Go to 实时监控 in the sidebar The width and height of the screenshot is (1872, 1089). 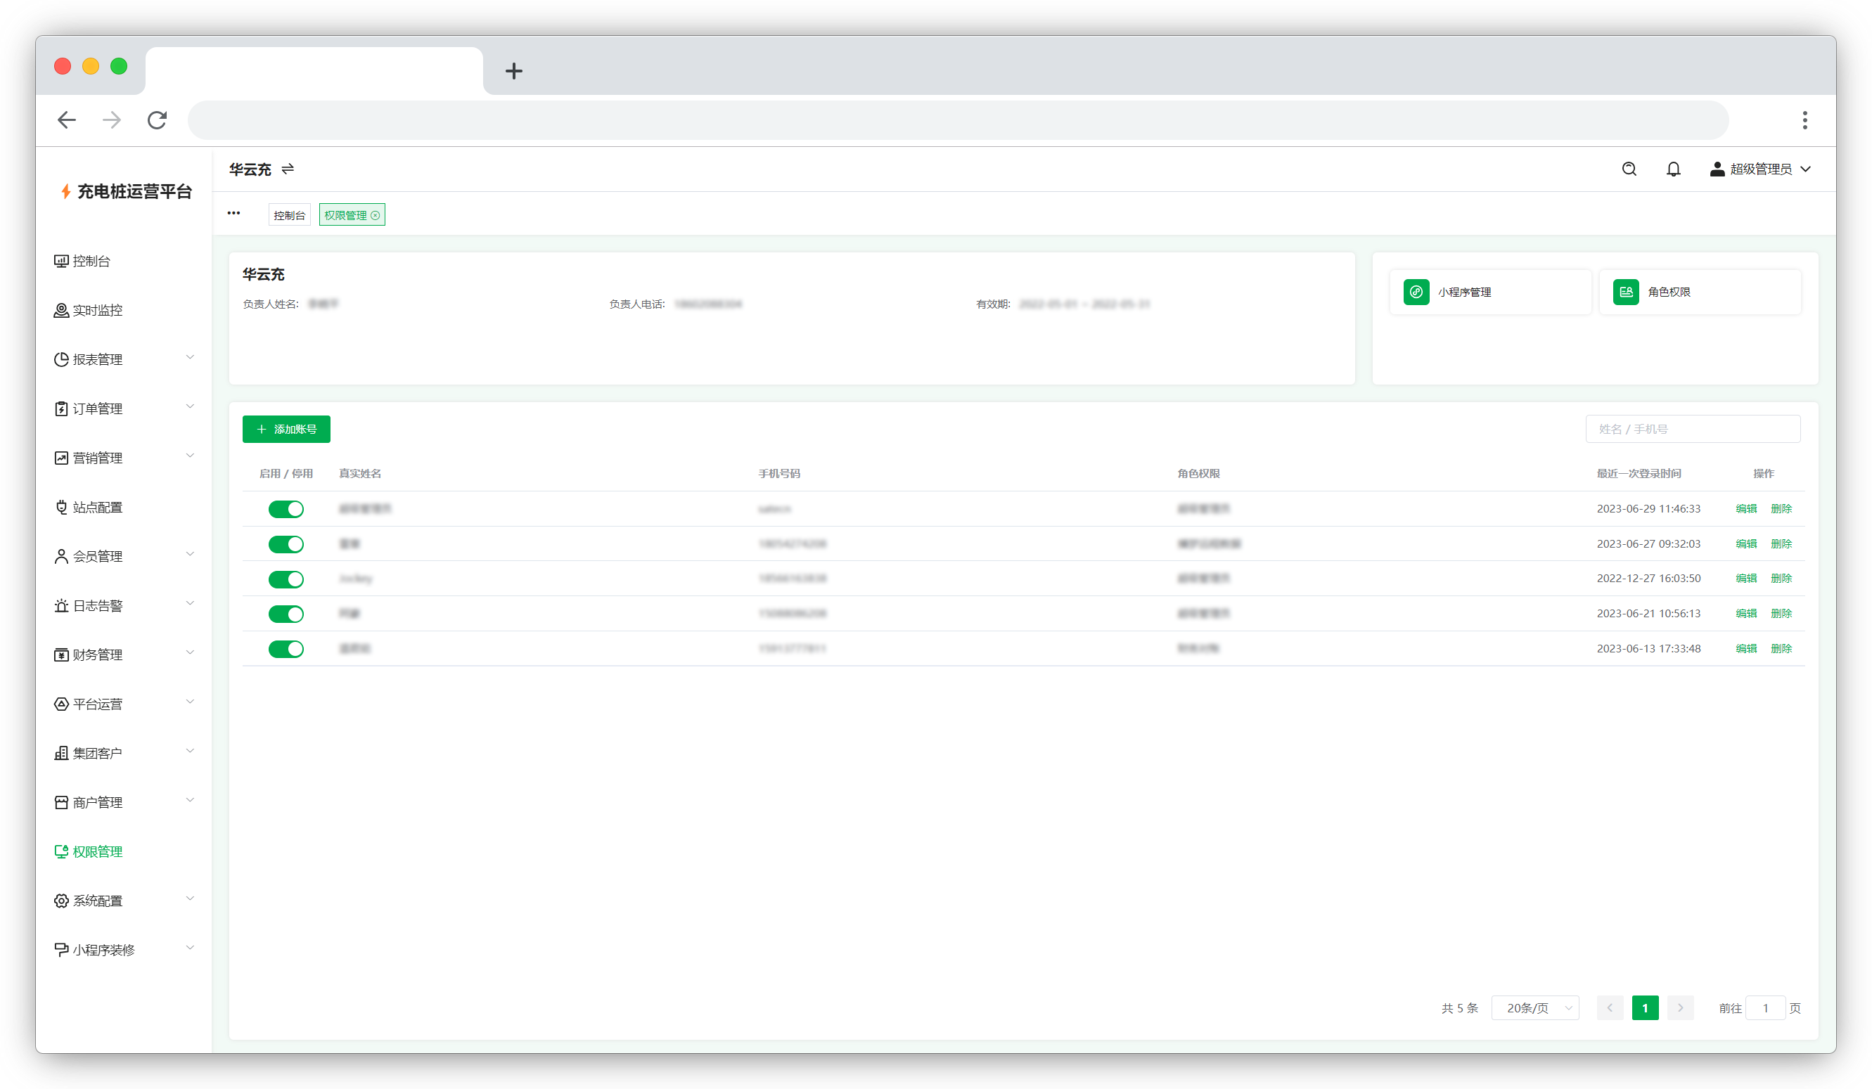coord(96,311)
